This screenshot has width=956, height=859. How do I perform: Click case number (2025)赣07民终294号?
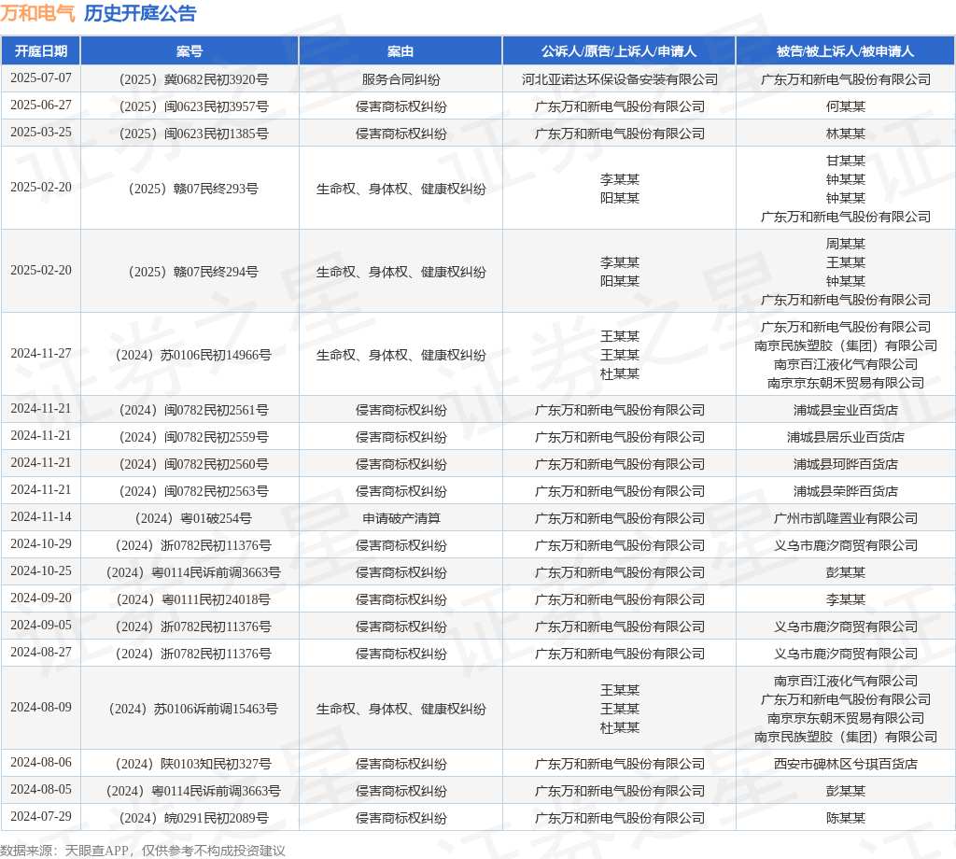pos(193,272)
